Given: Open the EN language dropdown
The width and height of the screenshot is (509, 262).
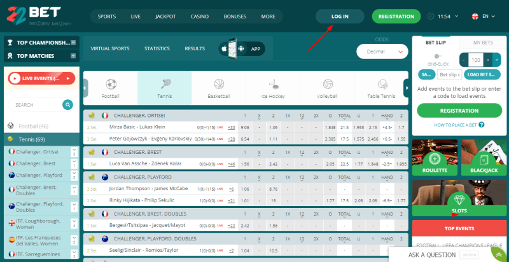Looking at the screenshot, I should (x=489, y=16).
